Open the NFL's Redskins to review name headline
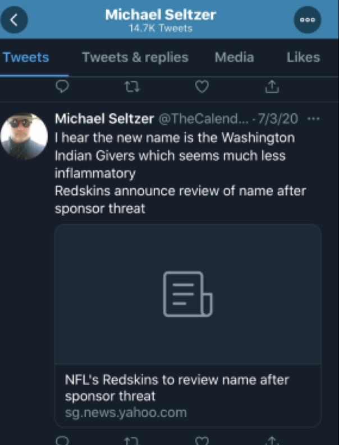Image resolution: width=339 pixels, height=445 pixels. click(x=177, y=388)
